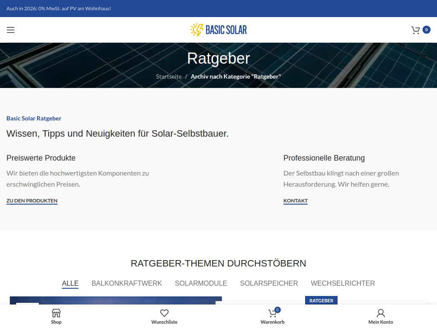Navigate to Startseite via the breadcrumb
This screenshot has width=437, height=328.
(169, 76)
